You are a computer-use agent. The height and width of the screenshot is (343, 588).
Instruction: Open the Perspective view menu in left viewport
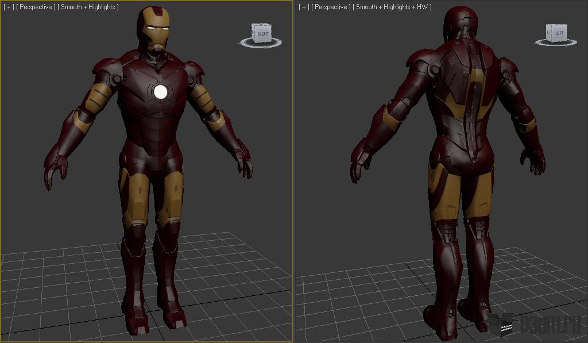coord(36,7)
